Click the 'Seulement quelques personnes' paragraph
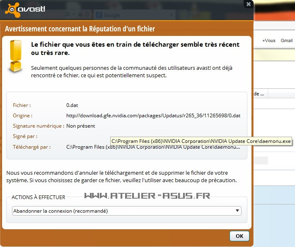 [x=132, y=71]
